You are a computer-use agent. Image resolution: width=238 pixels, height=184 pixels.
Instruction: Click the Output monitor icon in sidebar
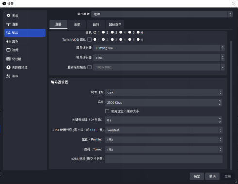[8, 33]
